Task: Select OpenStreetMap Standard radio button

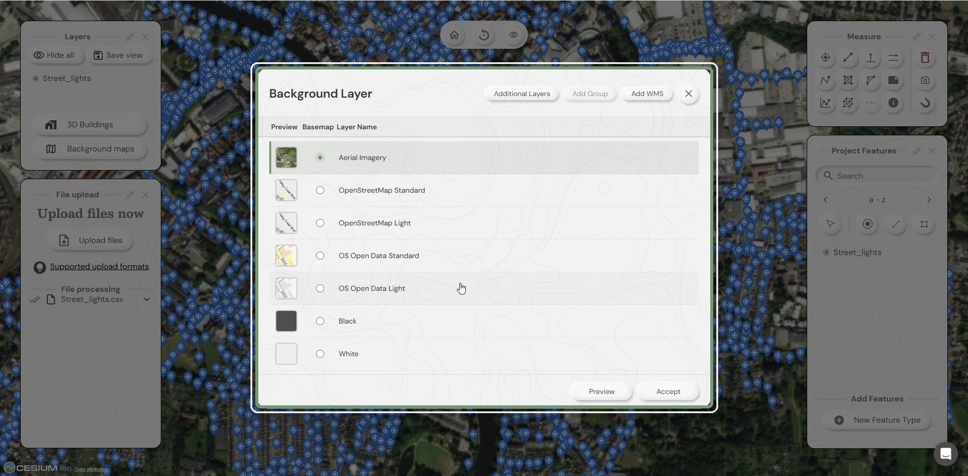Action: tap(320, 190)
